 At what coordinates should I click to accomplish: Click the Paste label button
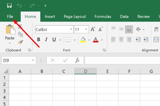[10, 38]
